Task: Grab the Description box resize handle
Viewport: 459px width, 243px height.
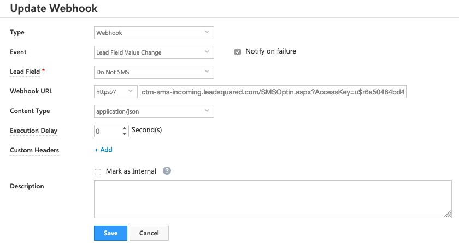Action: (448, 215)
